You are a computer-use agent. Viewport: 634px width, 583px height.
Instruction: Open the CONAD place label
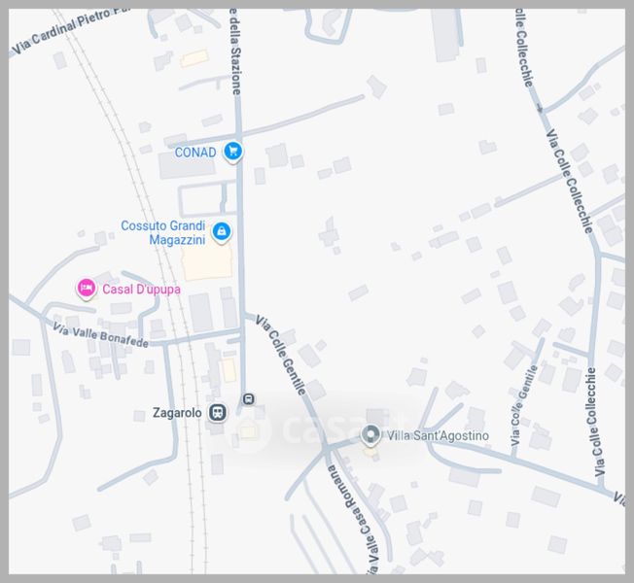click(x=195, y=153)
